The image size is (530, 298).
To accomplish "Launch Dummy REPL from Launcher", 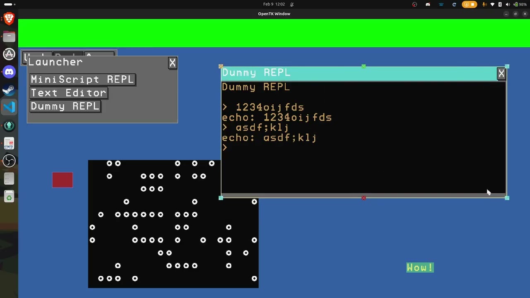I will [65, 106].
